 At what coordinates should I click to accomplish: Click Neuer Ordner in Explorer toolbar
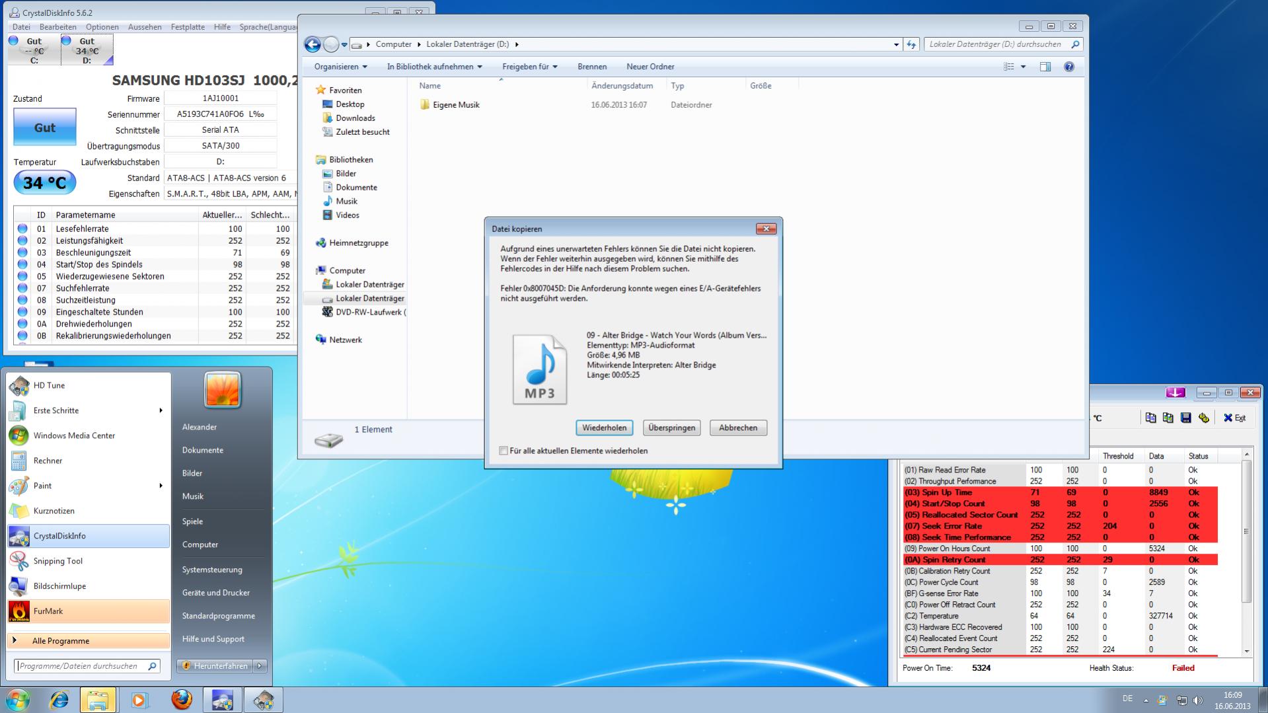click(x=650, y=67)
